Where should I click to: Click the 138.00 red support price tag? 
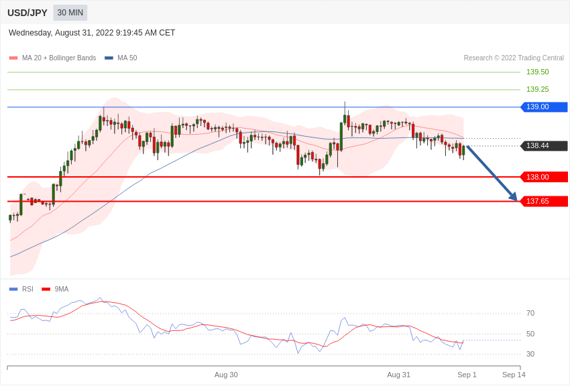click(544, 177)
